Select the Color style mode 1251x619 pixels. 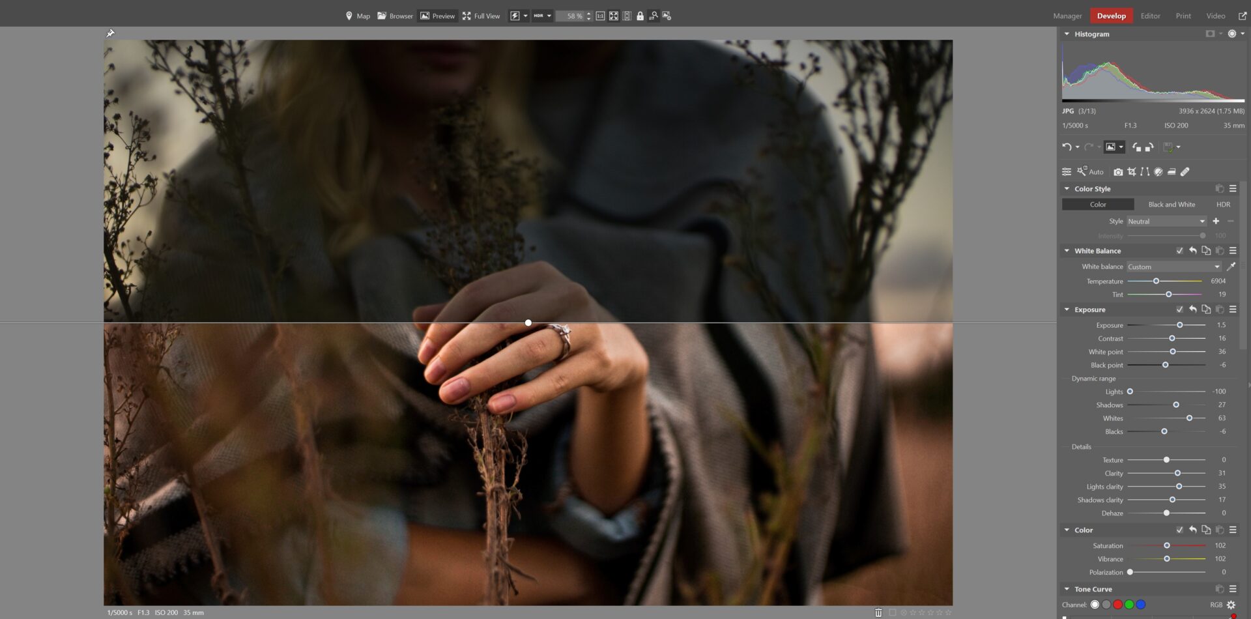tap(1098, 205)
